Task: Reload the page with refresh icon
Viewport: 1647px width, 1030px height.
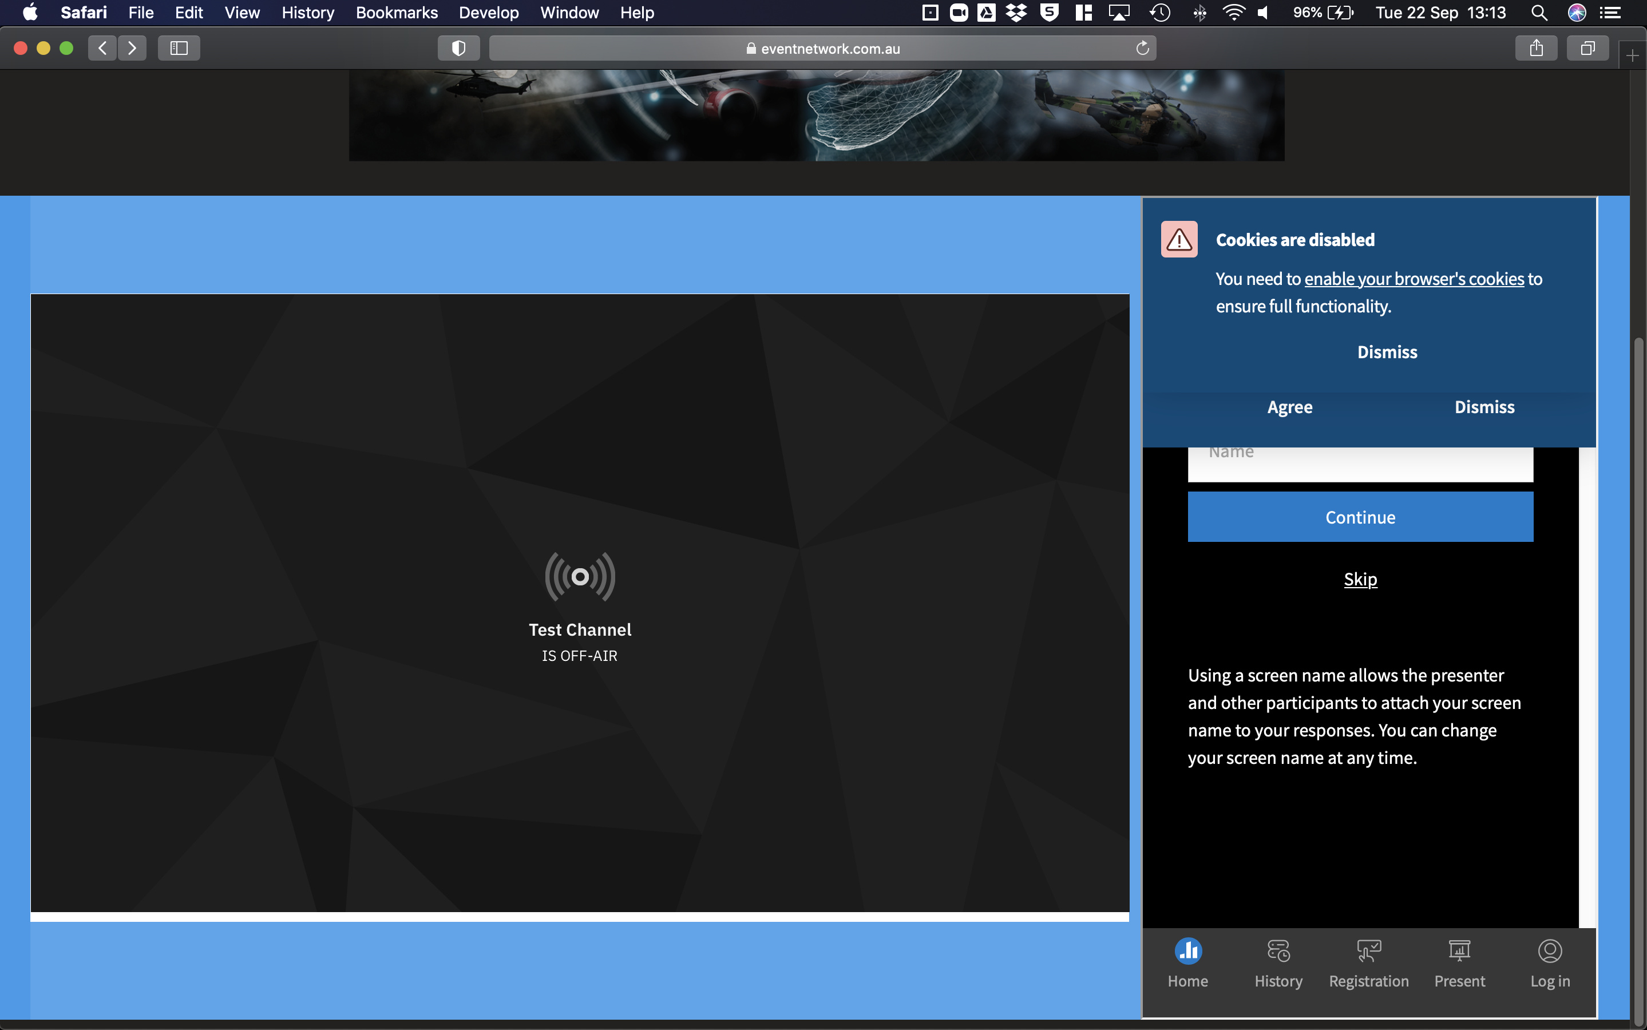Action: point(1142,49)
